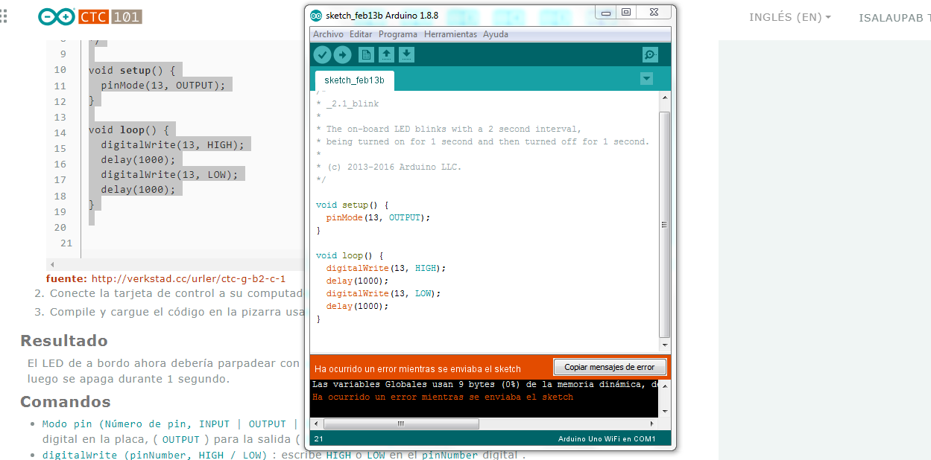The height and width of the screenshot is (460, 931).
Task: Click the _2.1_blink comment line
Action: click(347, 103)
